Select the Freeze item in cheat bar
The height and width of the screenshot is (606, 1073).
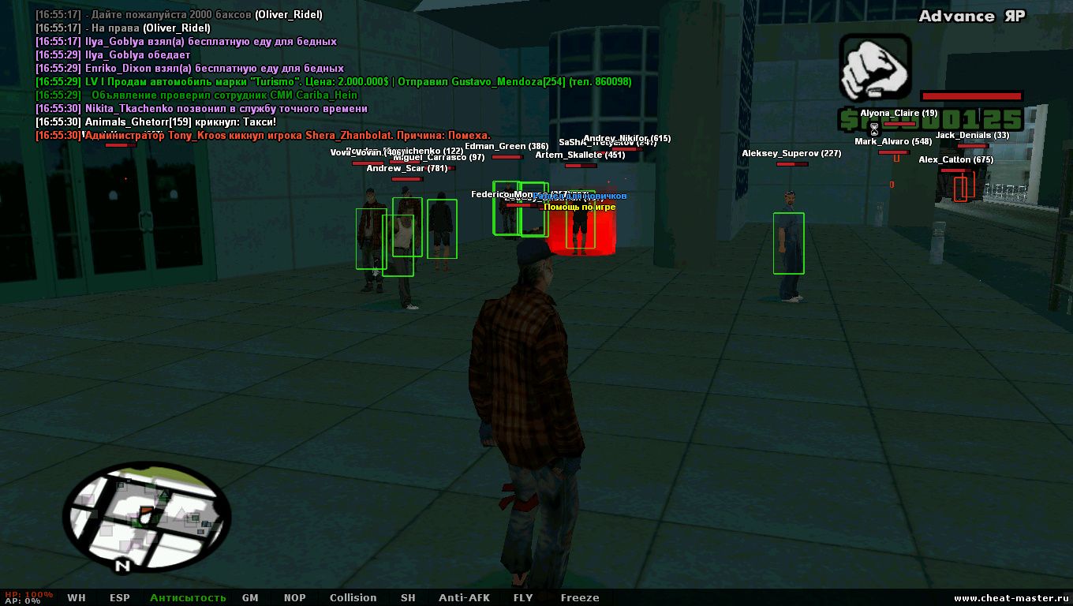coord(580,598)
